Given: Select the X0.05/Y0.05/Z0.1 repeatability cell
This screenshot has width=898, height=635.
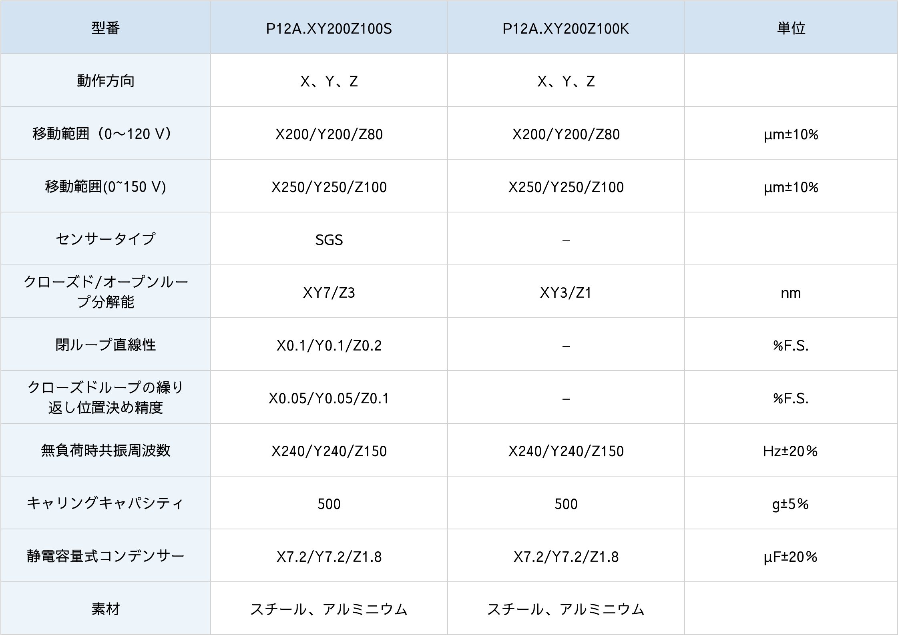Looking at the screenshot, I should [329, 398].
